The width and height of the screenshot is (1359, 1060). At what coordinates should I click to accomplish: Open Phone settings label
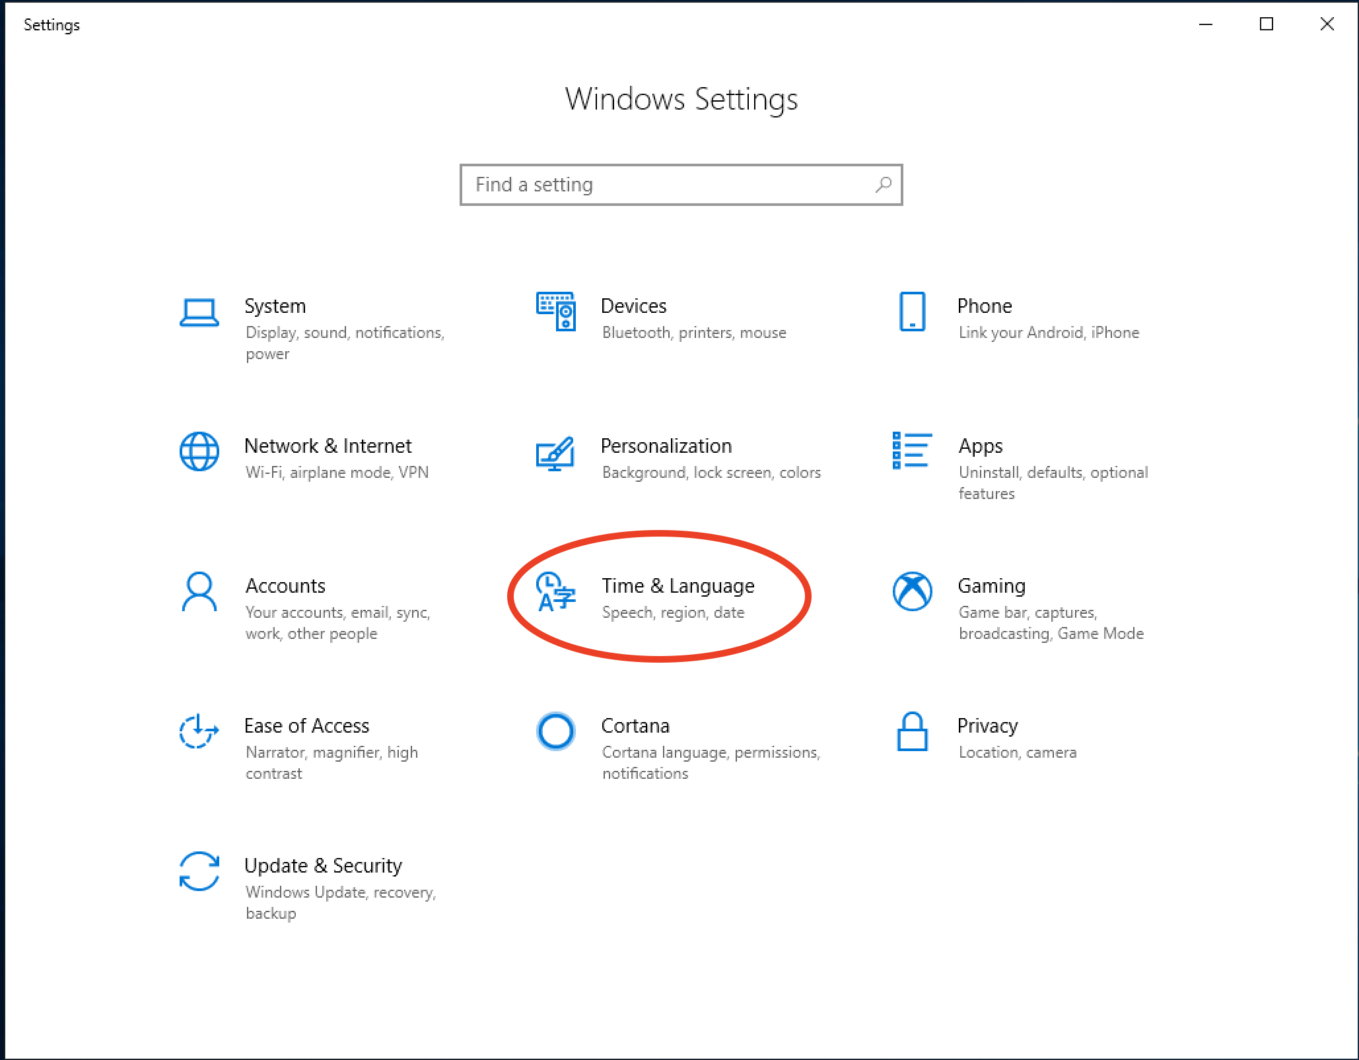[985, 306]
